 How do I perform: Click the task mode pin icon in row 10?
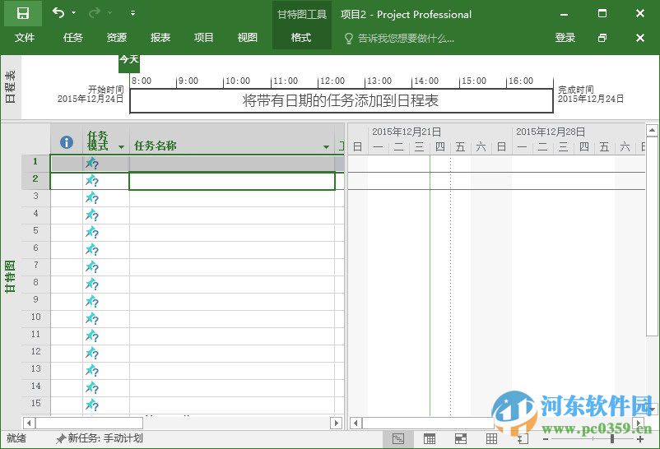click(x=92, y=318)
